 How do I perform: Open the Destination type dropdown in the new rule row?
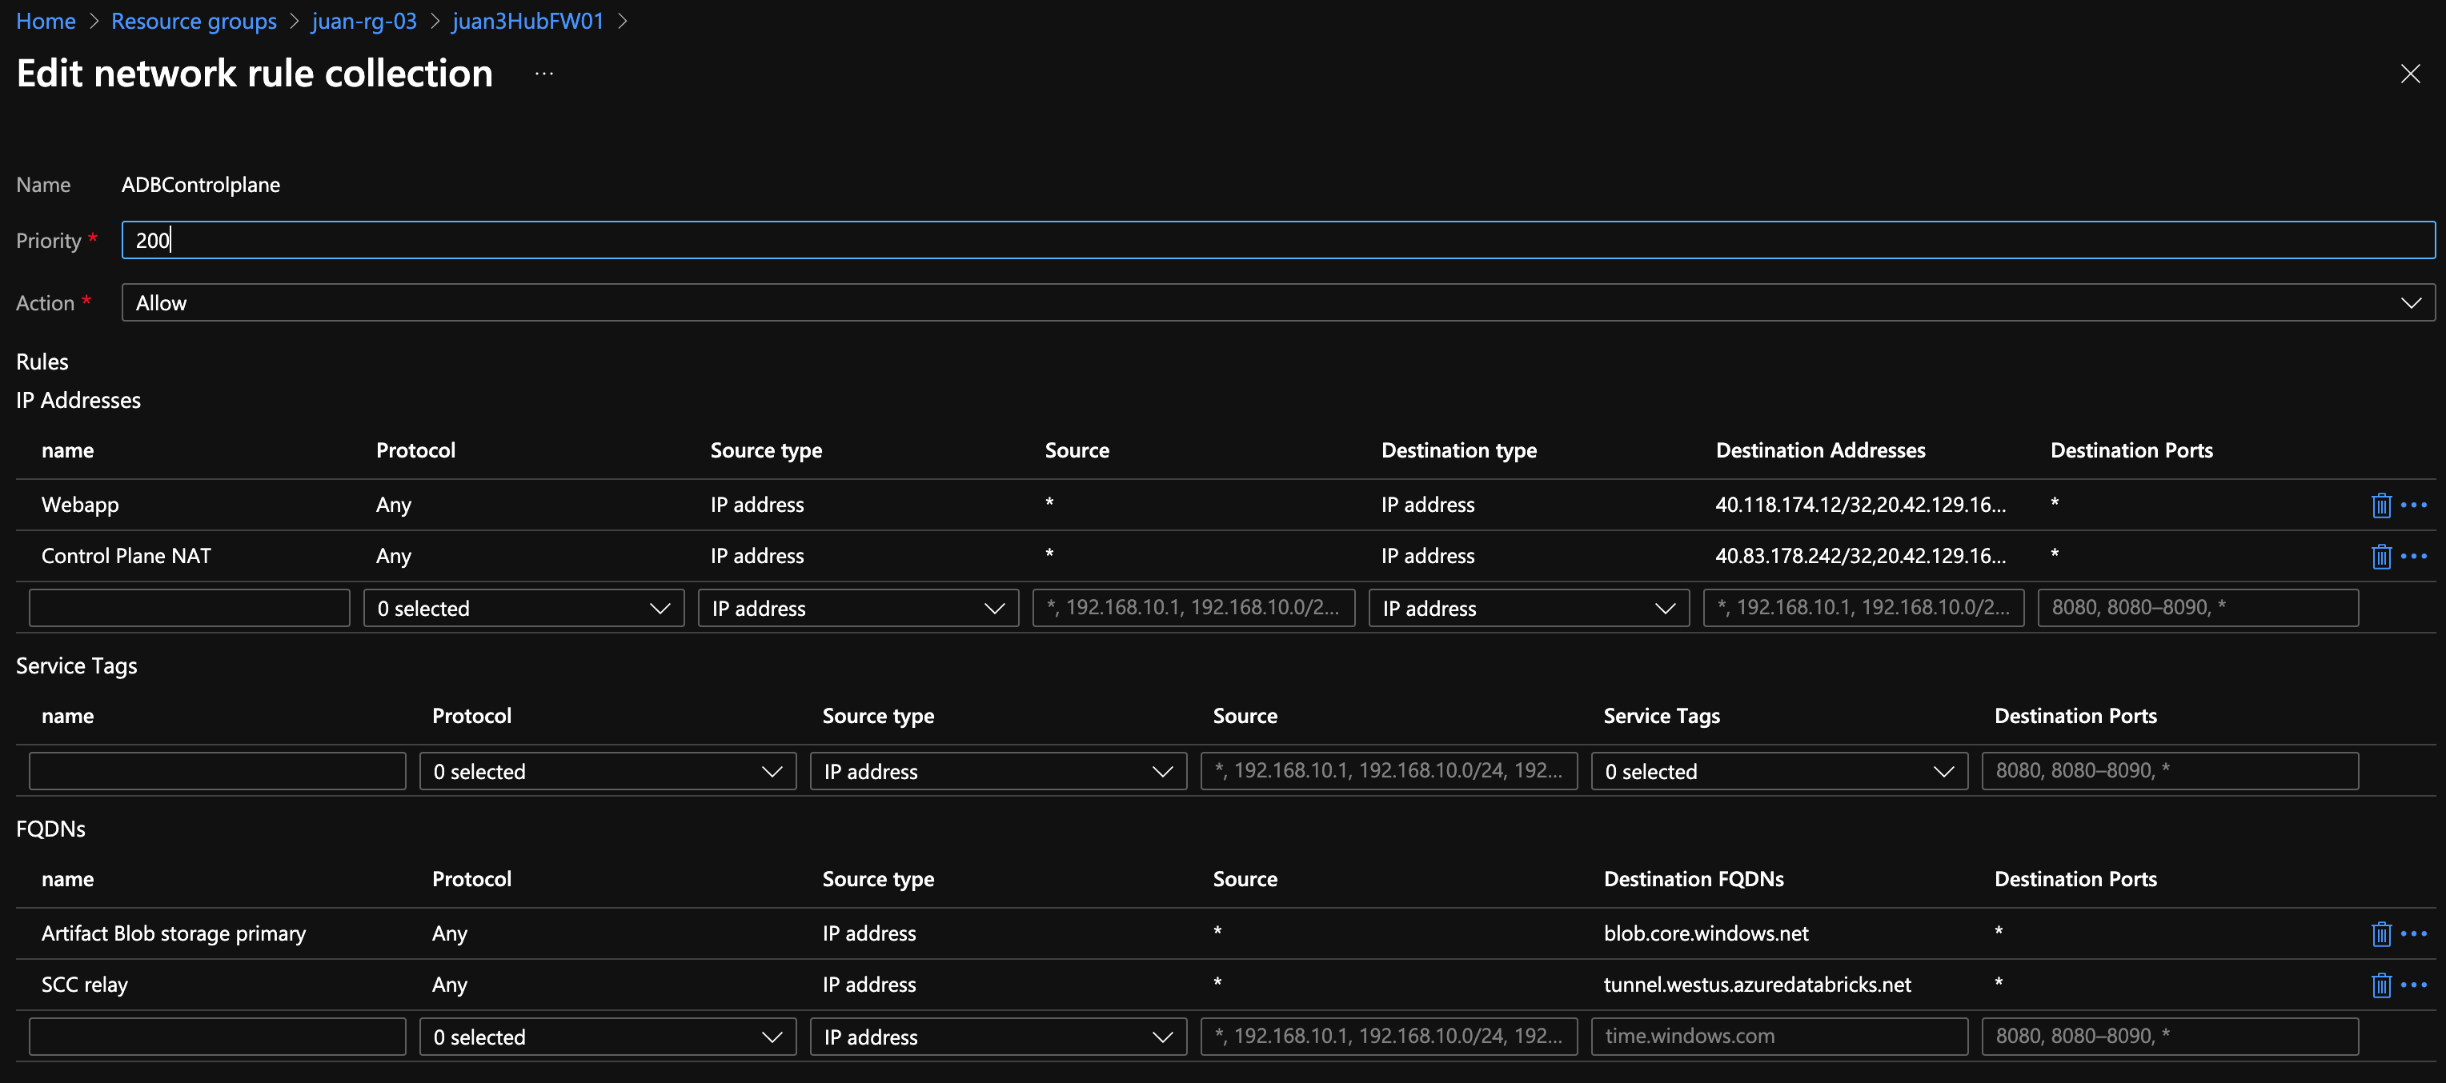[1528, 607]
